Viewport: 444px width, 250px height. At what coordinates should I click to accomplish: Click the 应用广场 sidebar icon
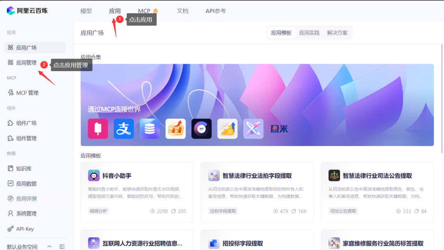click(x=10, y=48)
